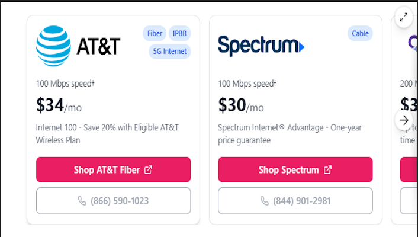This screenshot has height=237, width=418.
Task: Click phone icon beside (866) 590-1023
Action: tap(82, 201)
